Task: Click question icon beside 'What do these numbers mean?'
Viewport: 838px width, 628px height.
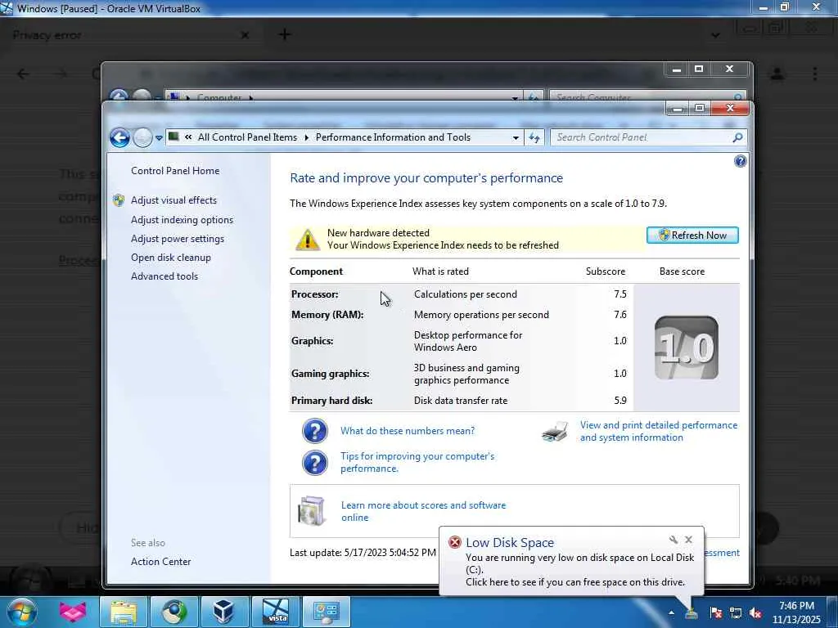Action: [x=315, y=431]
